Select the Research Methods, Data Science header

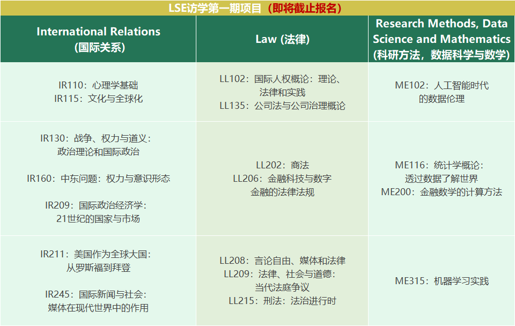[x=442, y=39]
